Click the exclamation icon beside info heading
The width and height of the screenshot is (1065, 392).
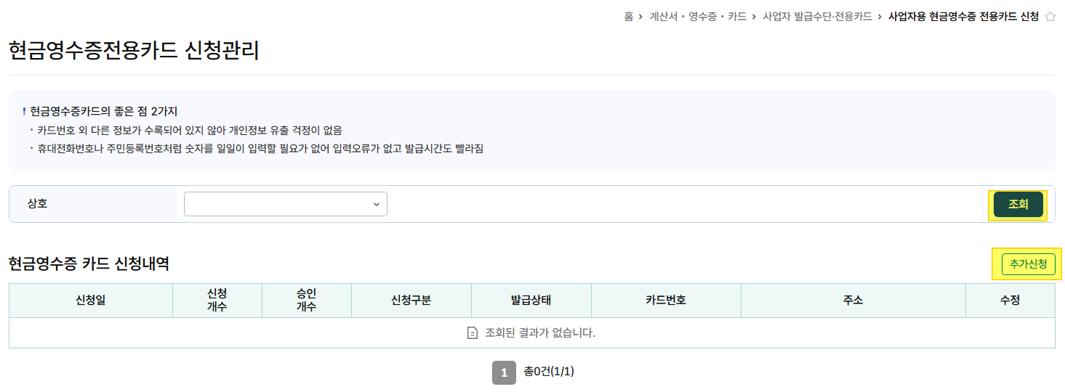pyautogui.click(x=24, y=112)
